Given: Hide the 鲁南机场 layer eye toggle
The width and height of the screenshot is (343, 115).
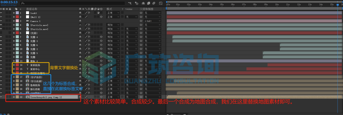Looking at the screenshot, I should tap(1, 85).
